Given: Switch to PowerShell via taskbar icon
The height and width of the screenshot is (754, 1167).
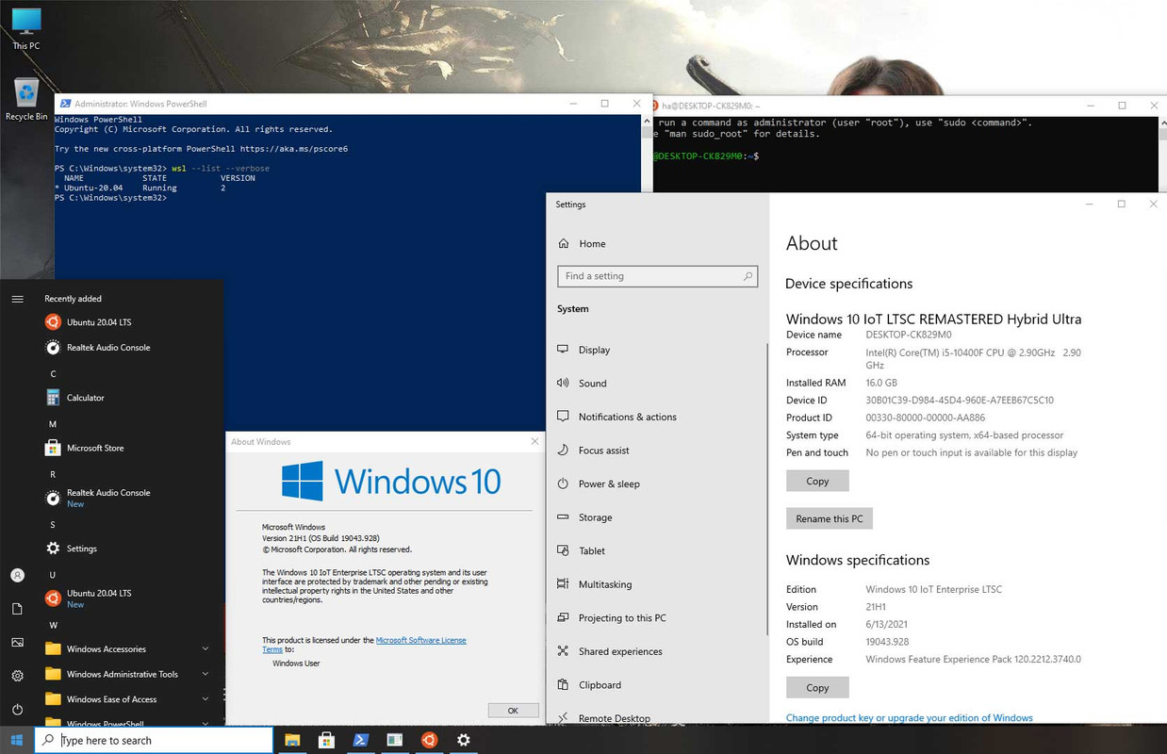Looking at the screenshot, I should (361, 740).
